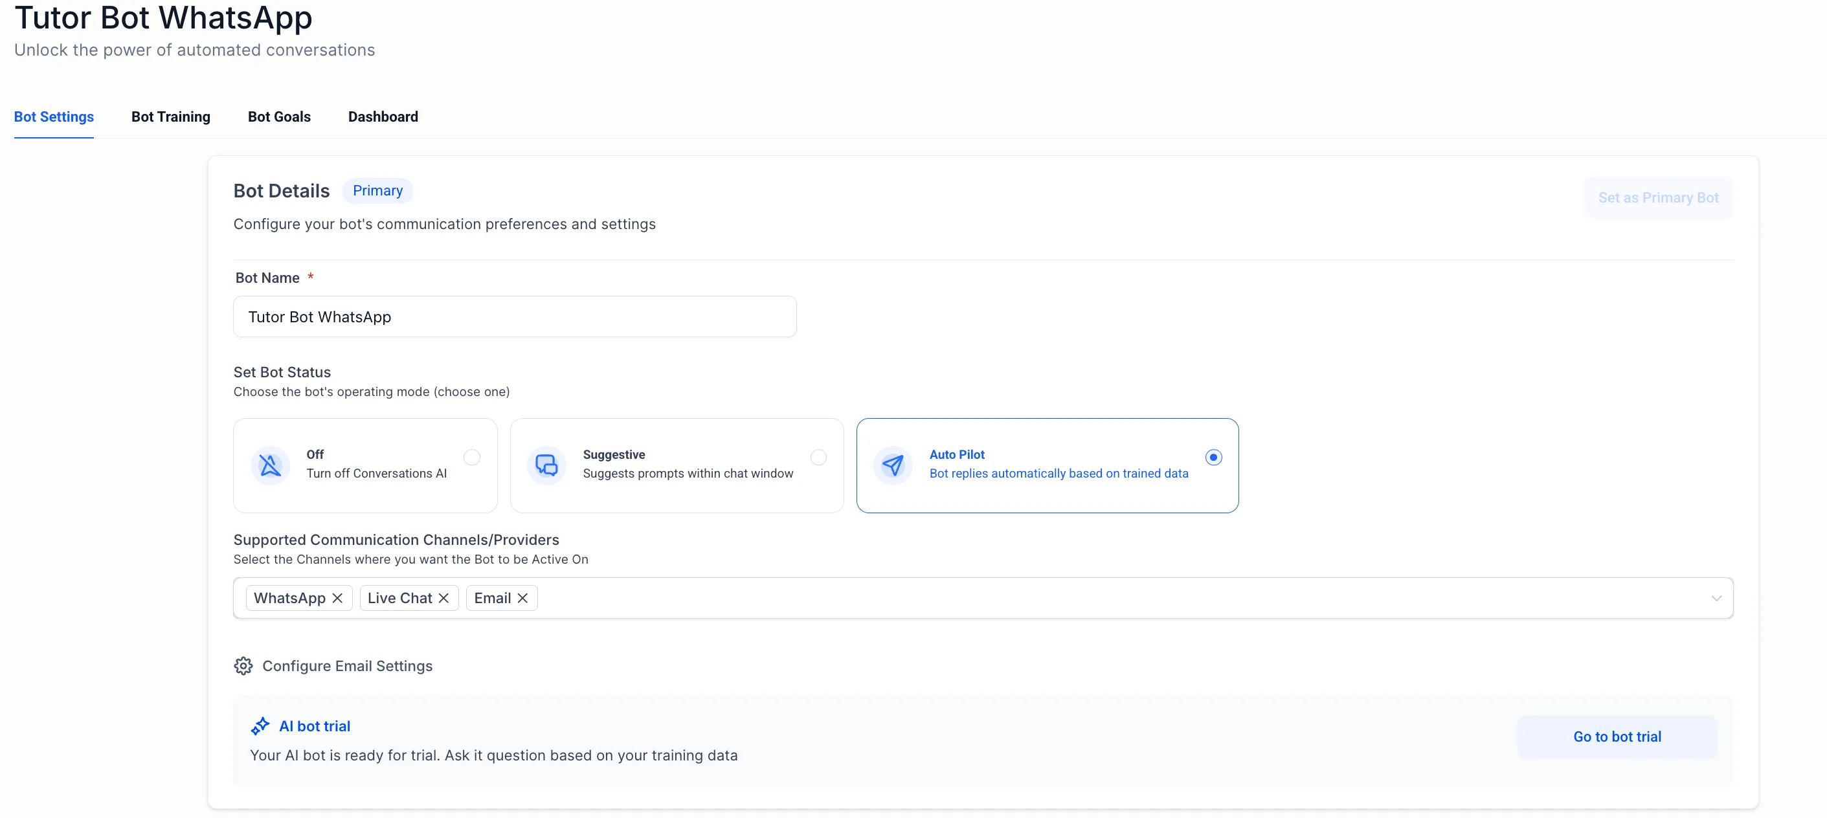Screen dimensions: 1827x818
Task: Click inside the Bot Name field
Action: (515, 316)
